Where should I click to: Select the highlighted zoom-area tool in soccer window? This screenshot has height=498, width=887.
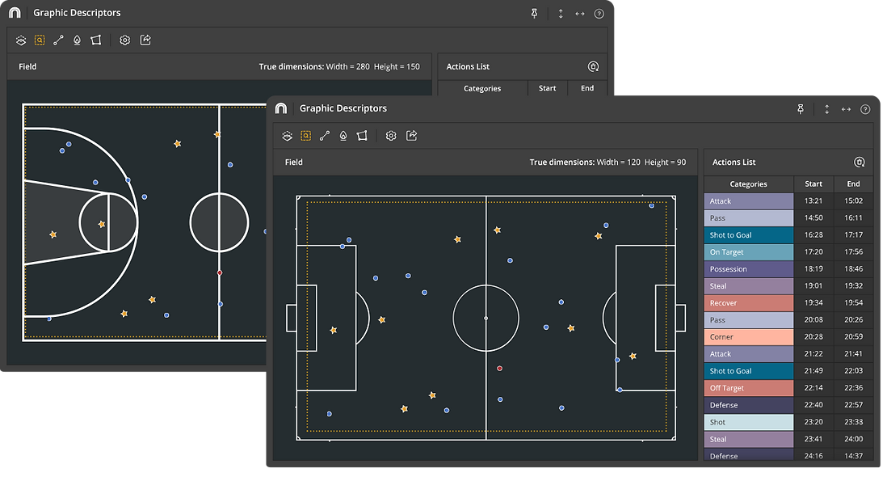305,136
